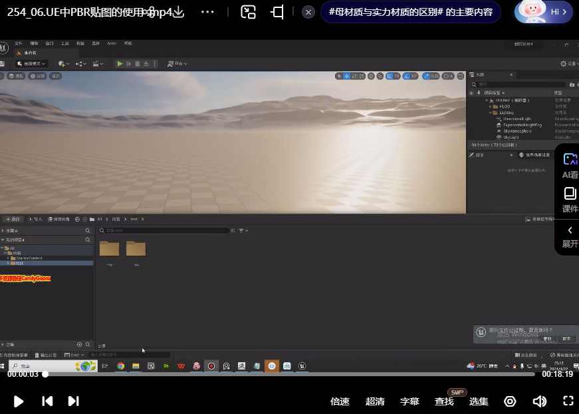The width and height of the screenshot is (579, 414).
Task: Open the 倍速 playback speed dropdown
Action: coord(340,401)
